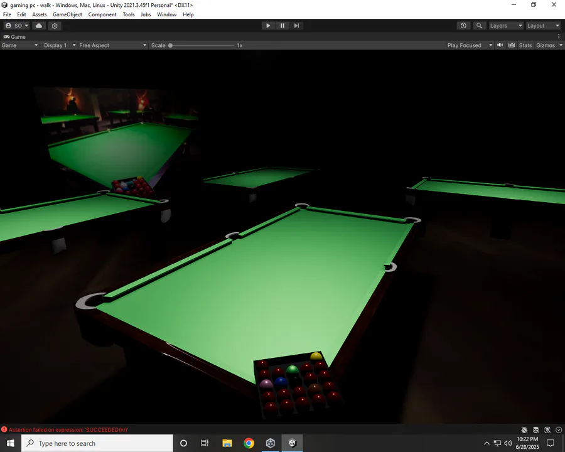
Task: Adjust the Scale slider handle
Action: pos(170,45)
